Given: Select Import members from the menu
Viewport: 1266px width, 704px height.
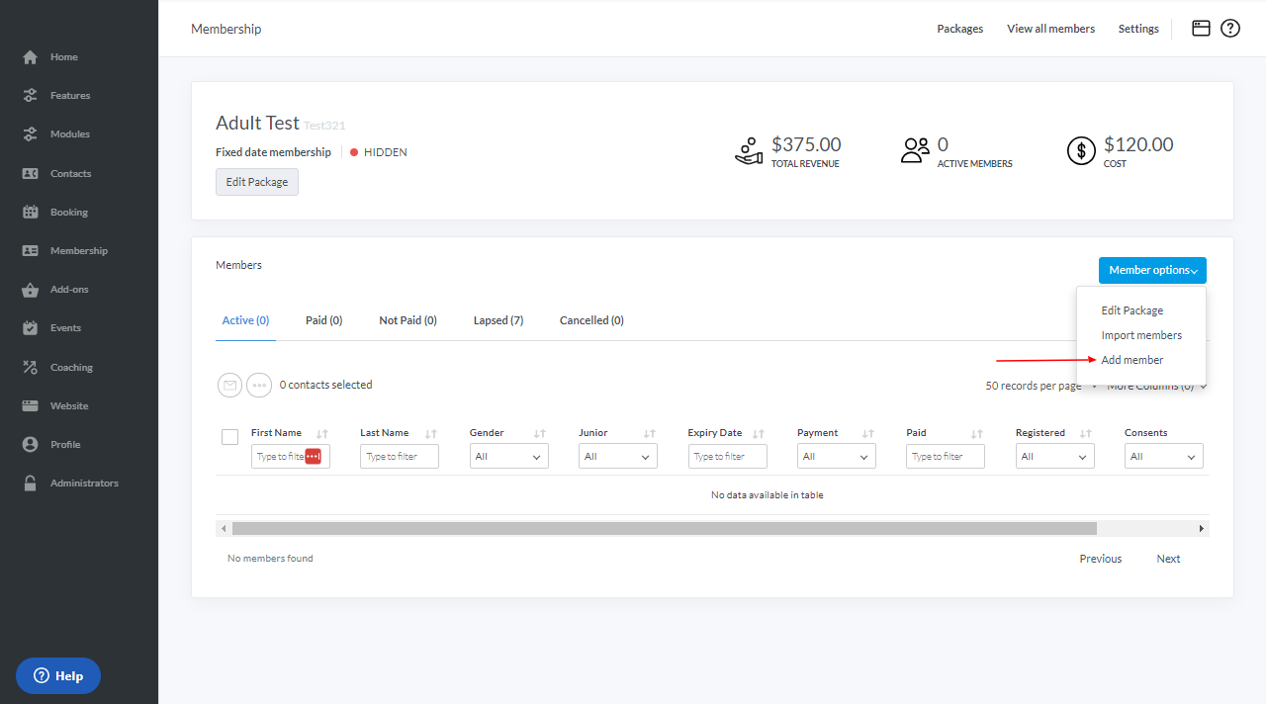Looking at the screenshot, I should (1141, 335).
